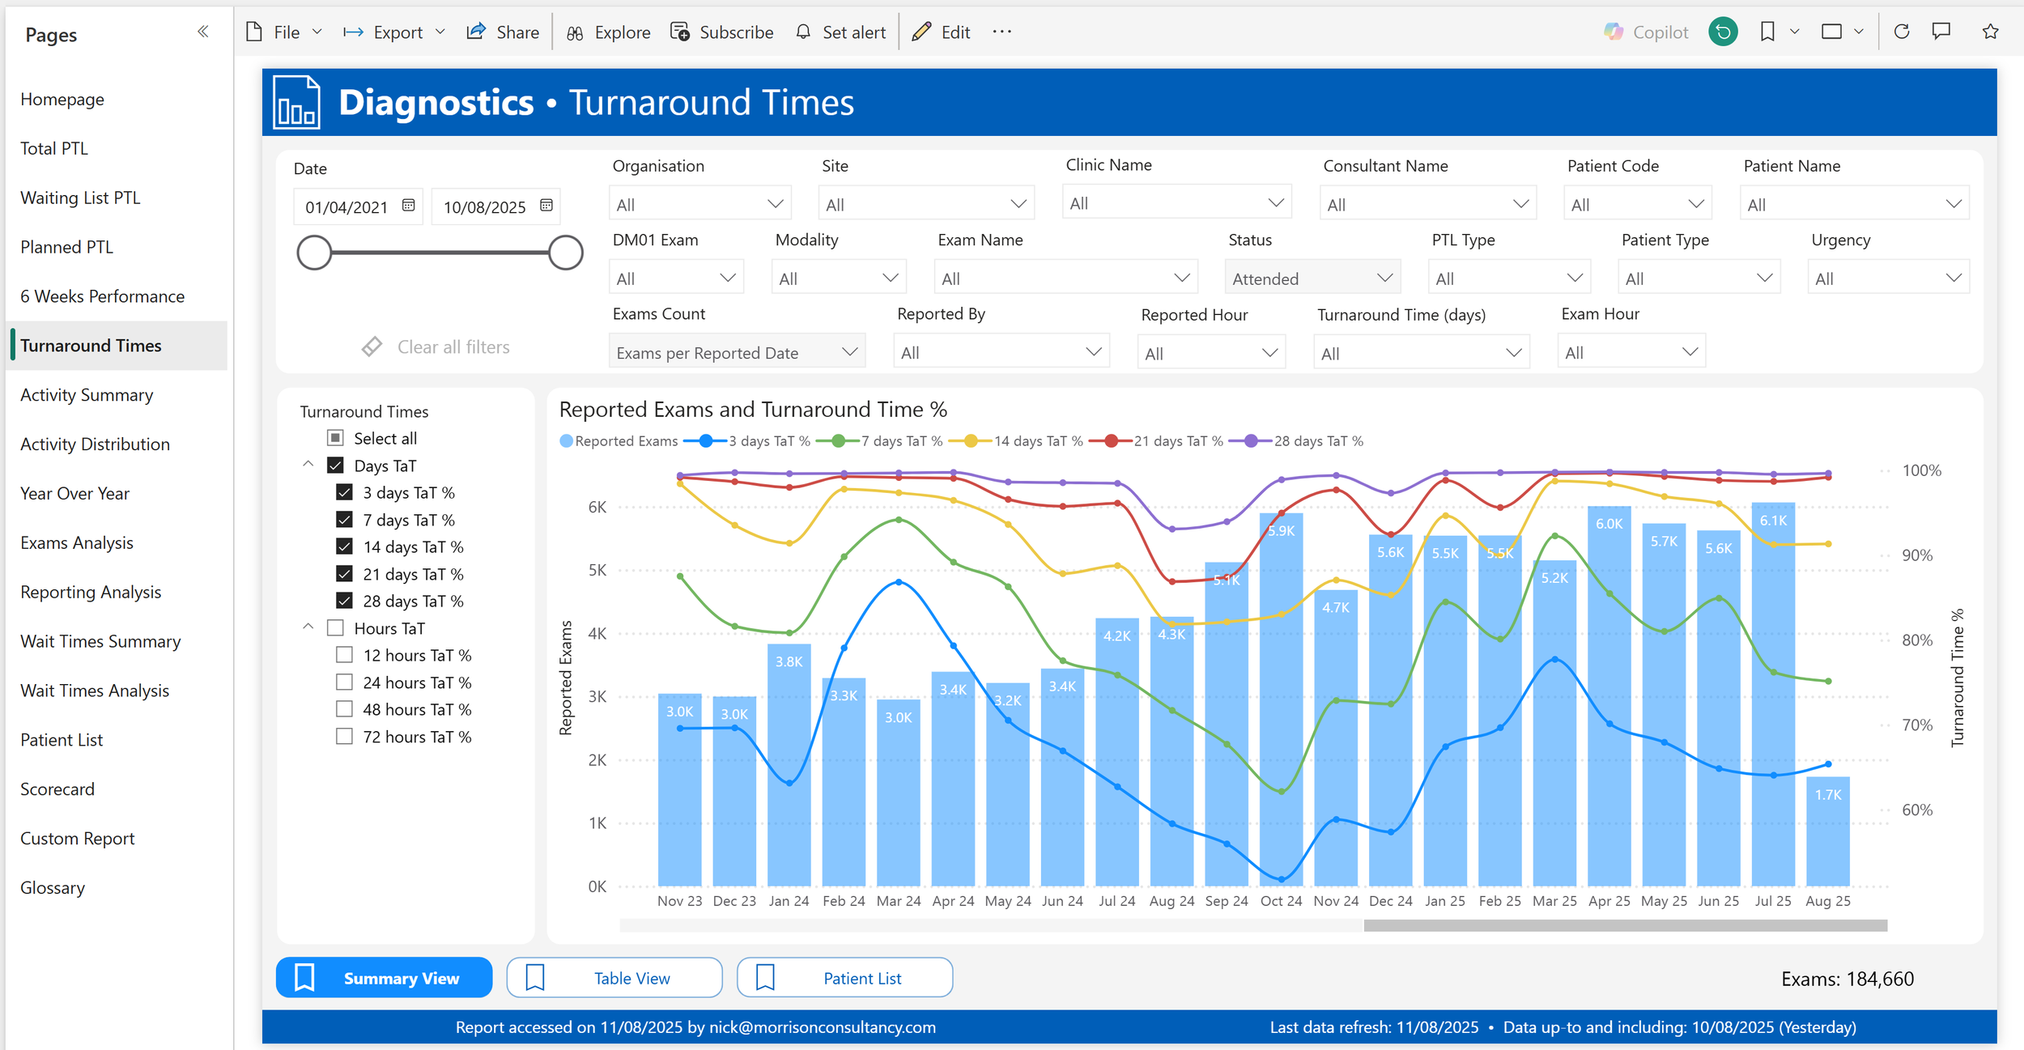This screenshot has height=1050, width=2024.
Task: Tick the Hours TaT checkbox
Action: tap(335, 628)
